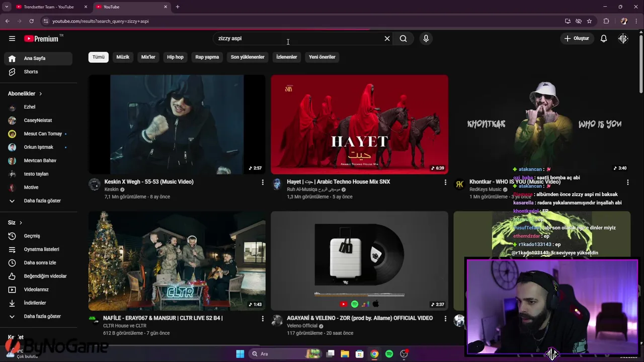
Task: Open the YouTube hamburger guide menu
Action: (12, 39)
